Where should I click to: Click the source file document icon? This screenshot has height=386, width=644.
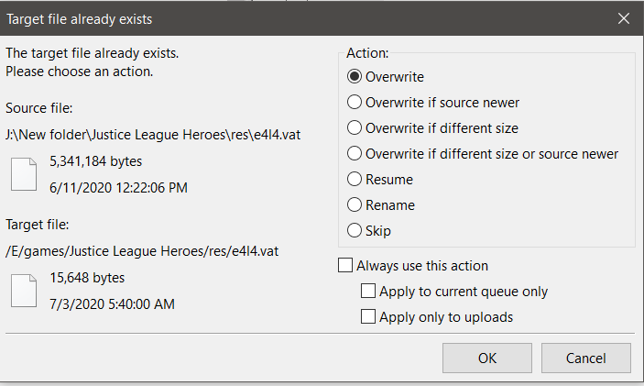pos(24,174)
